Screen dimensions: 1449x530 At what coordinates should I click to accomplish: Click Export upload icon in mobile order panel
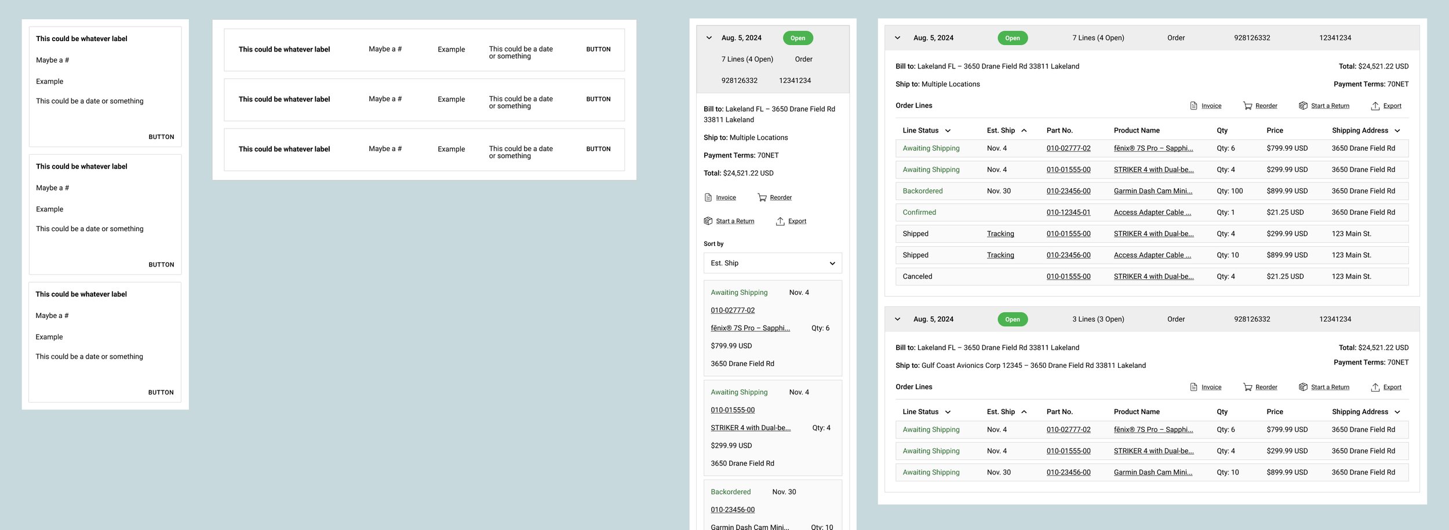(x=780, y=221)
